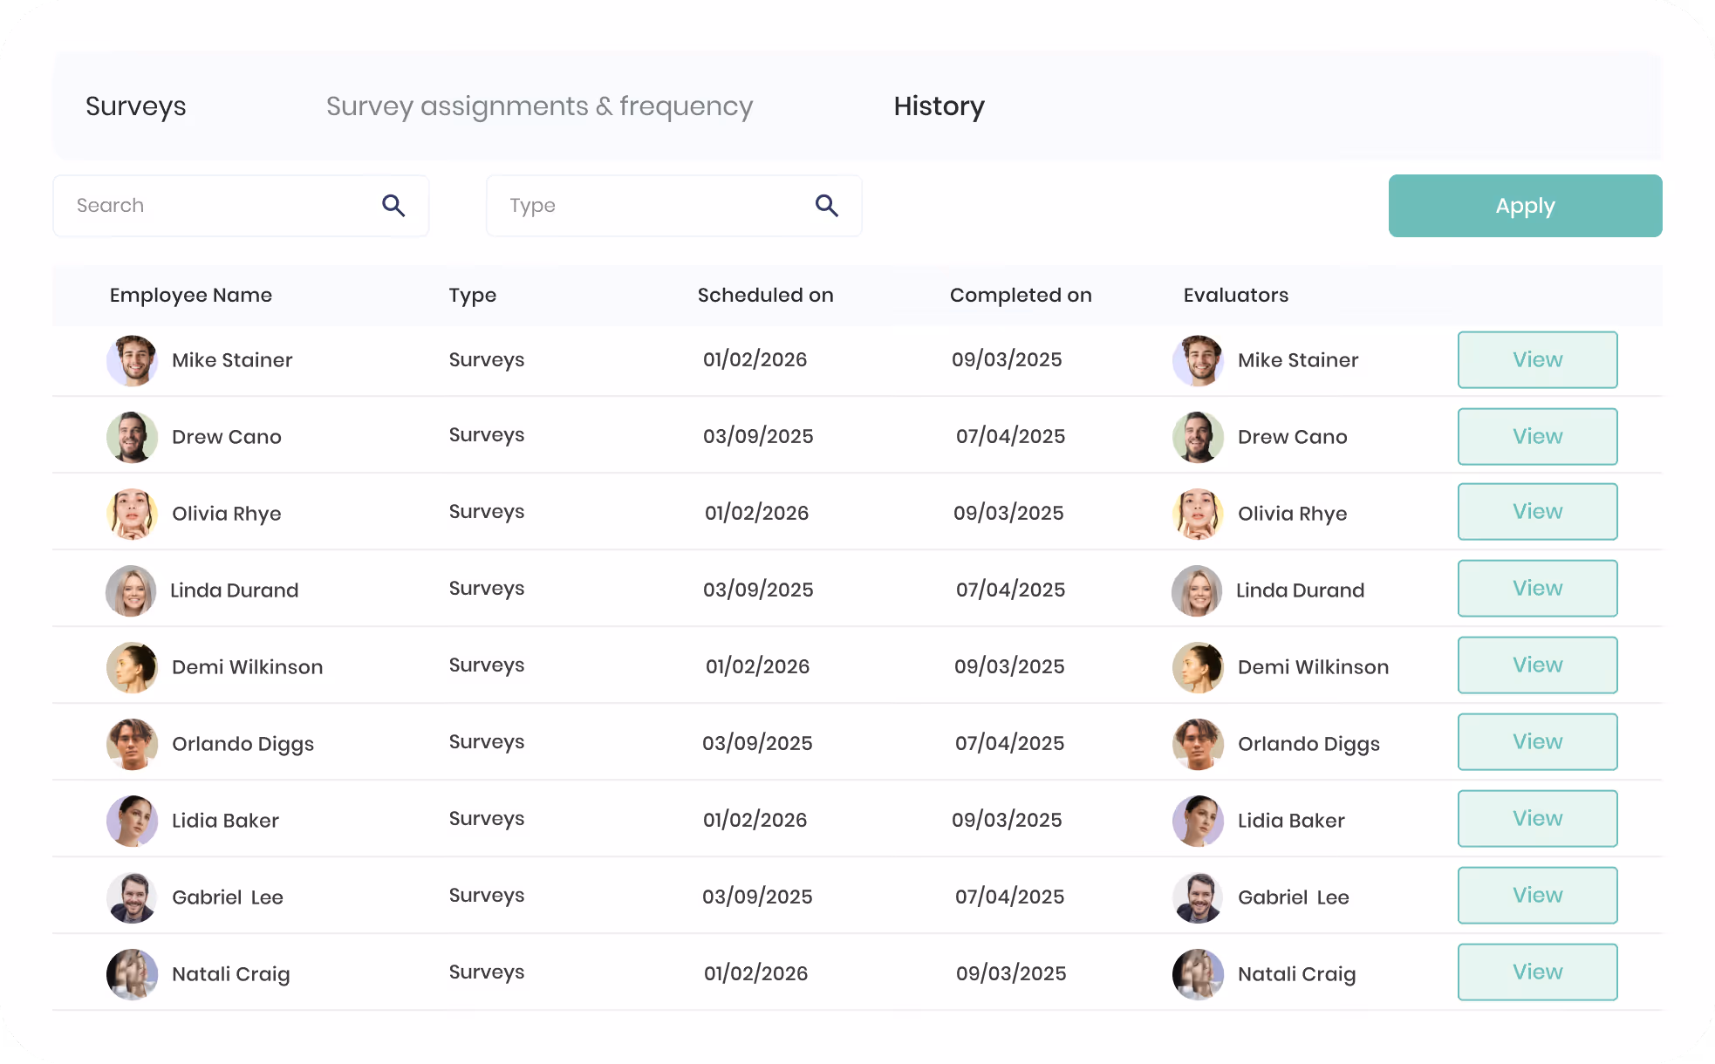
Task: View Natali Craig's survey record
Action: pos(1537,972)
